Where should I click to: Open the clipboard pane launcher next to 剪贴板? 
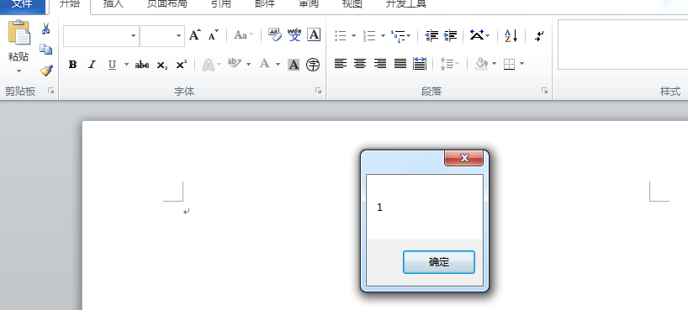point(51,91)
